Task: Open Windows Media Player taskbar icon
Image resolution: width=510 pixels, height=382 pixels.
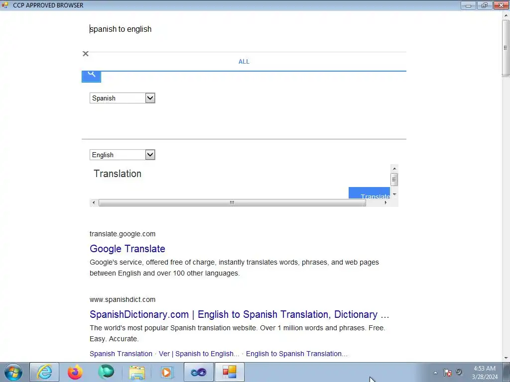Action: (x=167, y=372)
